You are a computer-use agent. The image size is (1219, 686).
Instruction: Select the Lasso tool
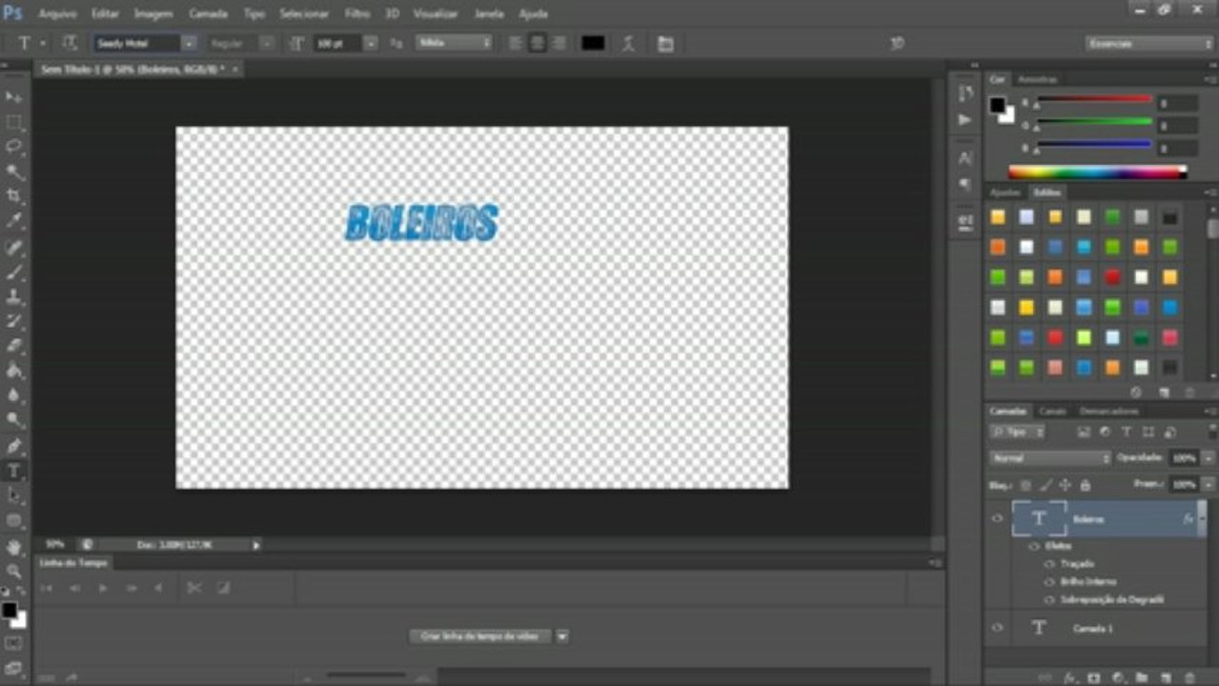[14, 147]
